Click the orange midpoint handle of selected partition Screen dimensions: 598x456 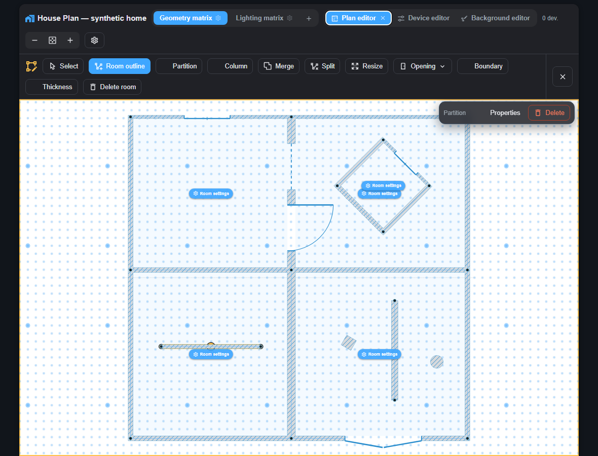(x=211, y=345)
